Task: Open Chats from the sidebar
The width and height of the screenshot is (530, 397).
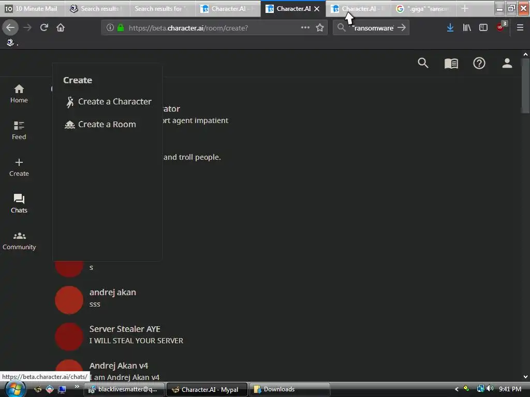Action: (19, 204)
